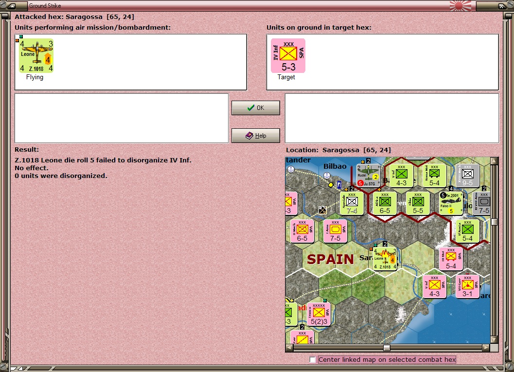The width and height of the screenshot is (514, 372).
Task: Click the map horizontal scrollbar right arrow
Action: tap(486, 347)
